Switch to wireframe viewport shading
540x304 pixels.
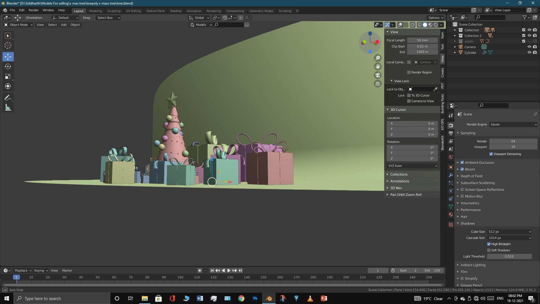420,25
